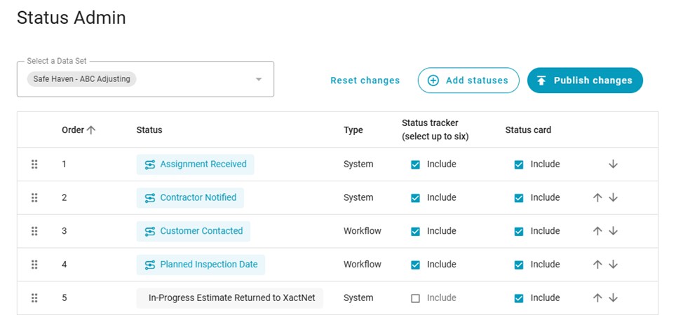Grab drag handle for row 5
This screenshot has height=315, width=676.
point(34,298)
